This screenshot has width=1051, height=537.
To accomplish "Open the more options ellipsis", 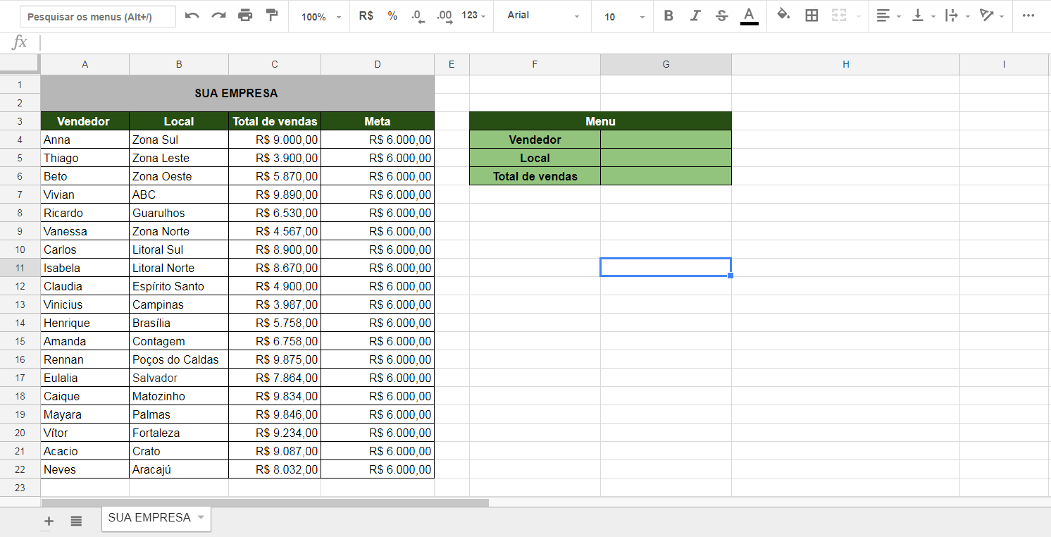I will coord(1028,16).
